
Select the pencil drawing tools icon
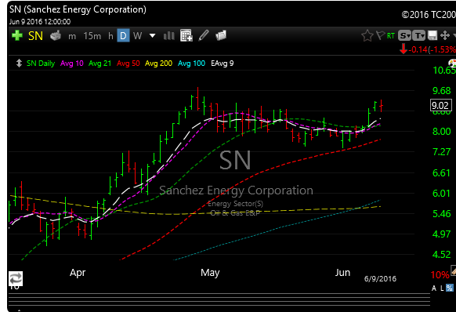point(204,35)
